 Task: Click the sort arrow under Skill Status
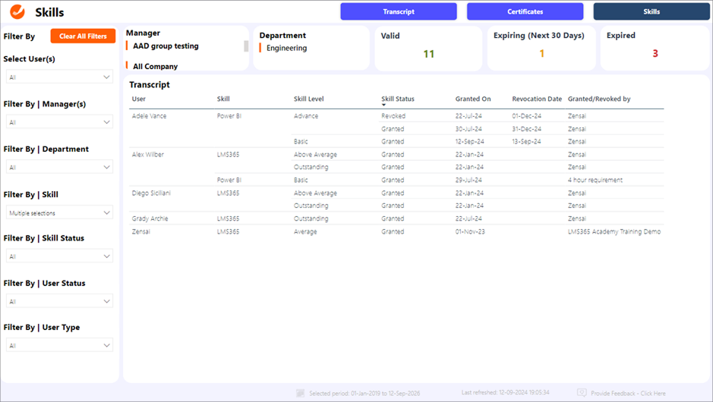coord(383,105)
